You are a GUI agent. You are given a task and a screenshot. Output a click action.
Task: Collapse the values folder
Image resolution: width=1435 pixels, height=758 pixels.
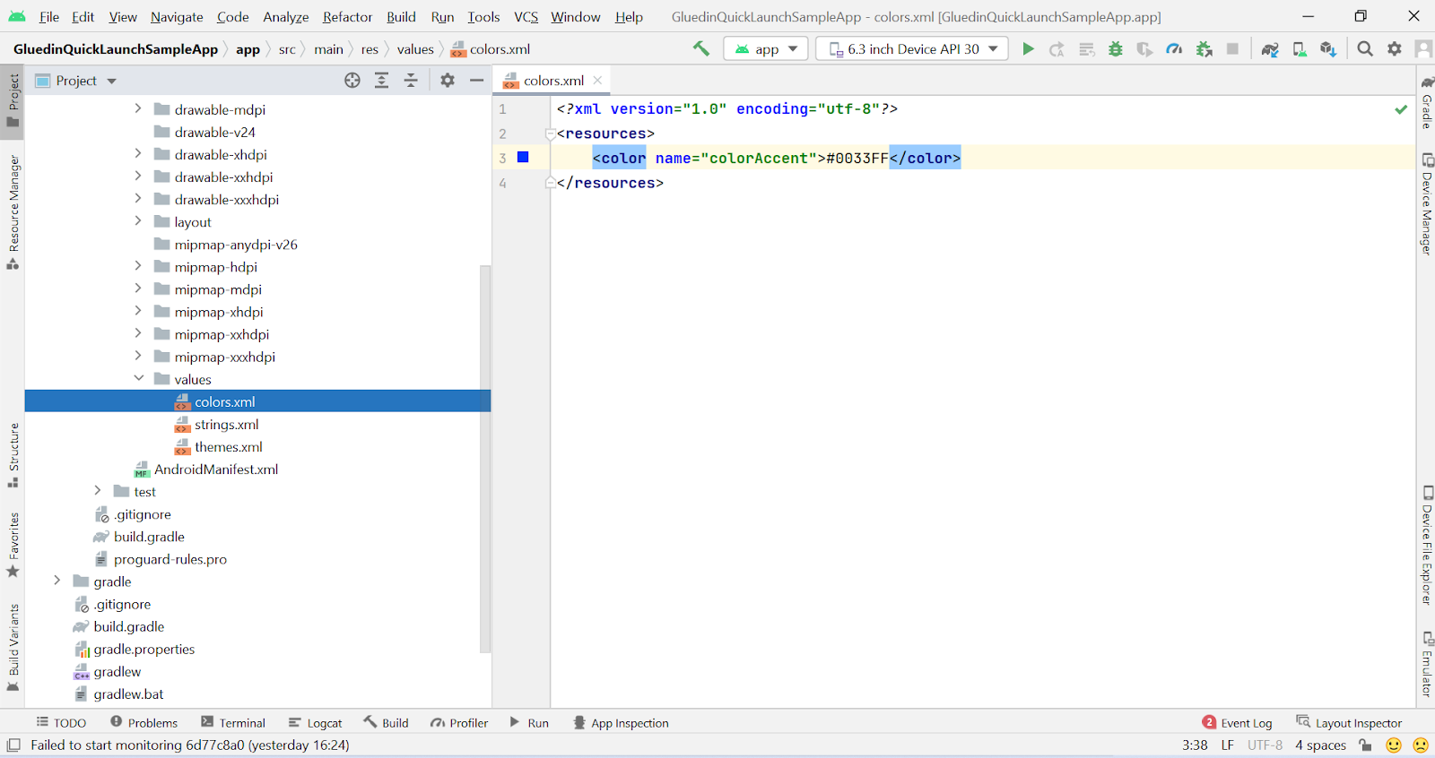coord(138,379)
